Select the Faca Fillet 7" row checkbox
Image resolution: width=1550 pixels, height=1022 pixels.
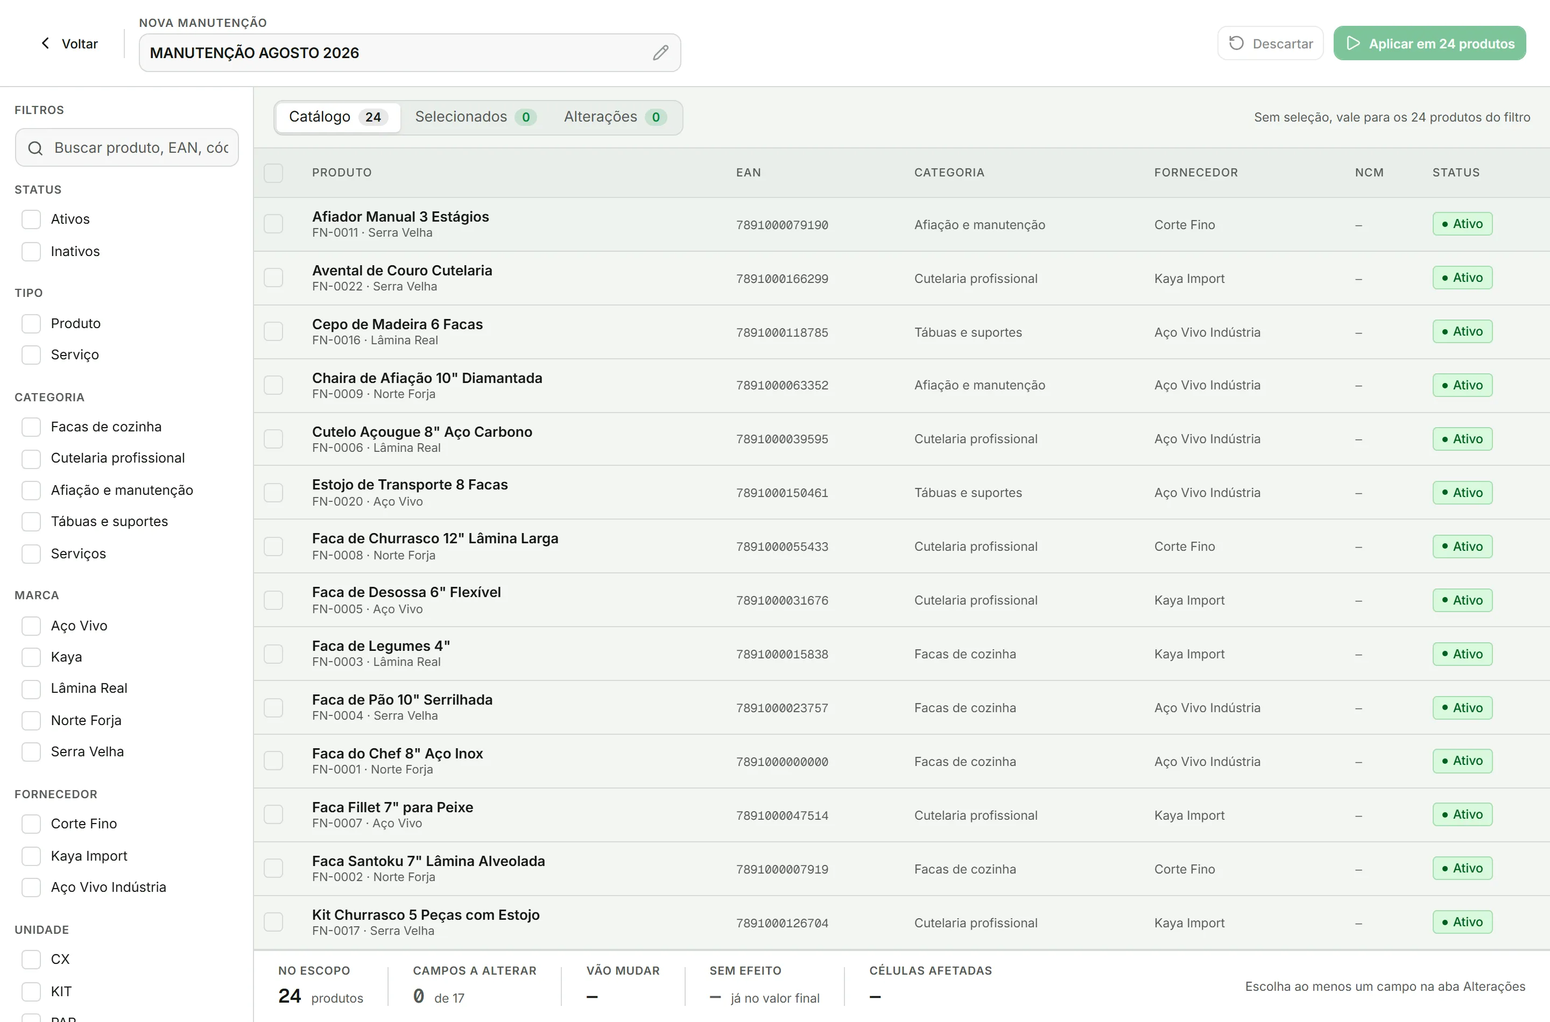click(273, 815)
